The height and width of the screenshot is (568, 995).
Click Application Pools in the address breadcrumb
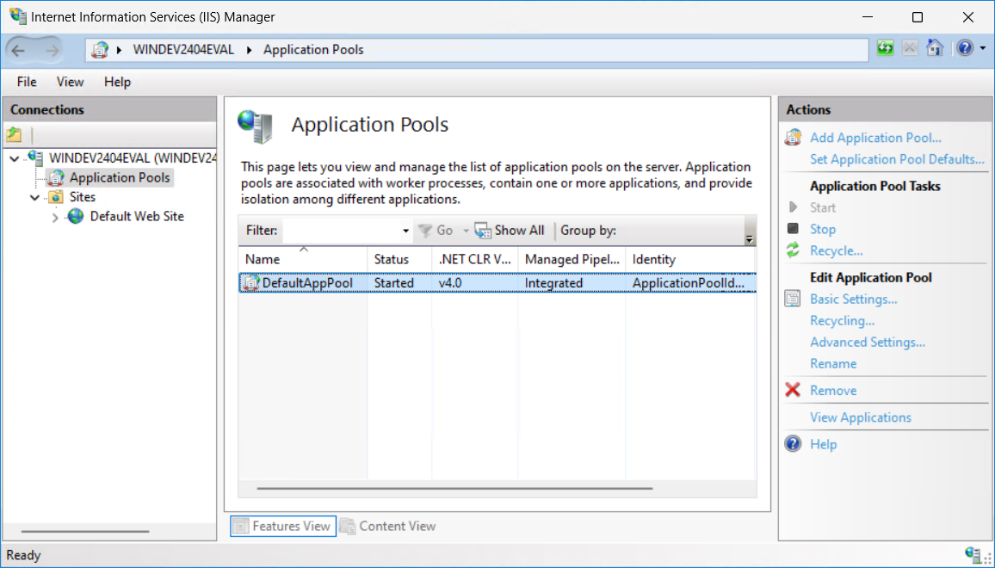coord(313,50)
